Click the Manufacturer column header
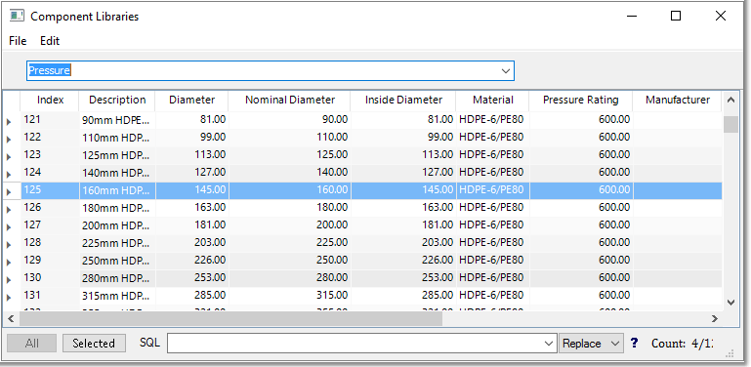 coord(678,100)
